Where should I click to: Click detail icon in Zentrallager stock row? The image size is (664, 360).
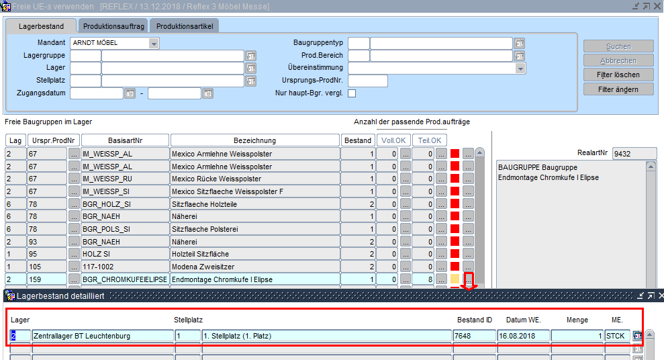pos(638,336)
